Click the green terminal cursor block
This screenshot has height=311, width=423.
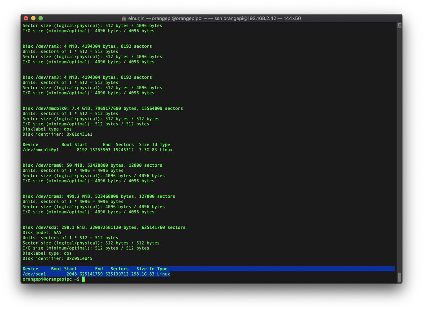[x=83, y=279]
